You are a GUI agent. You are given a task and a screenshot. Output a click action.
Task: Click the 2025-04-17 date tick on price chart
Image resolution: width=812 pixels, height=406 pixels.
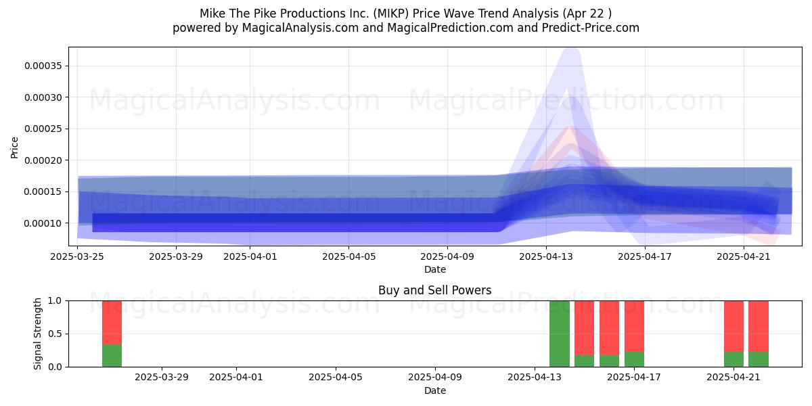(x=646, y=256)
